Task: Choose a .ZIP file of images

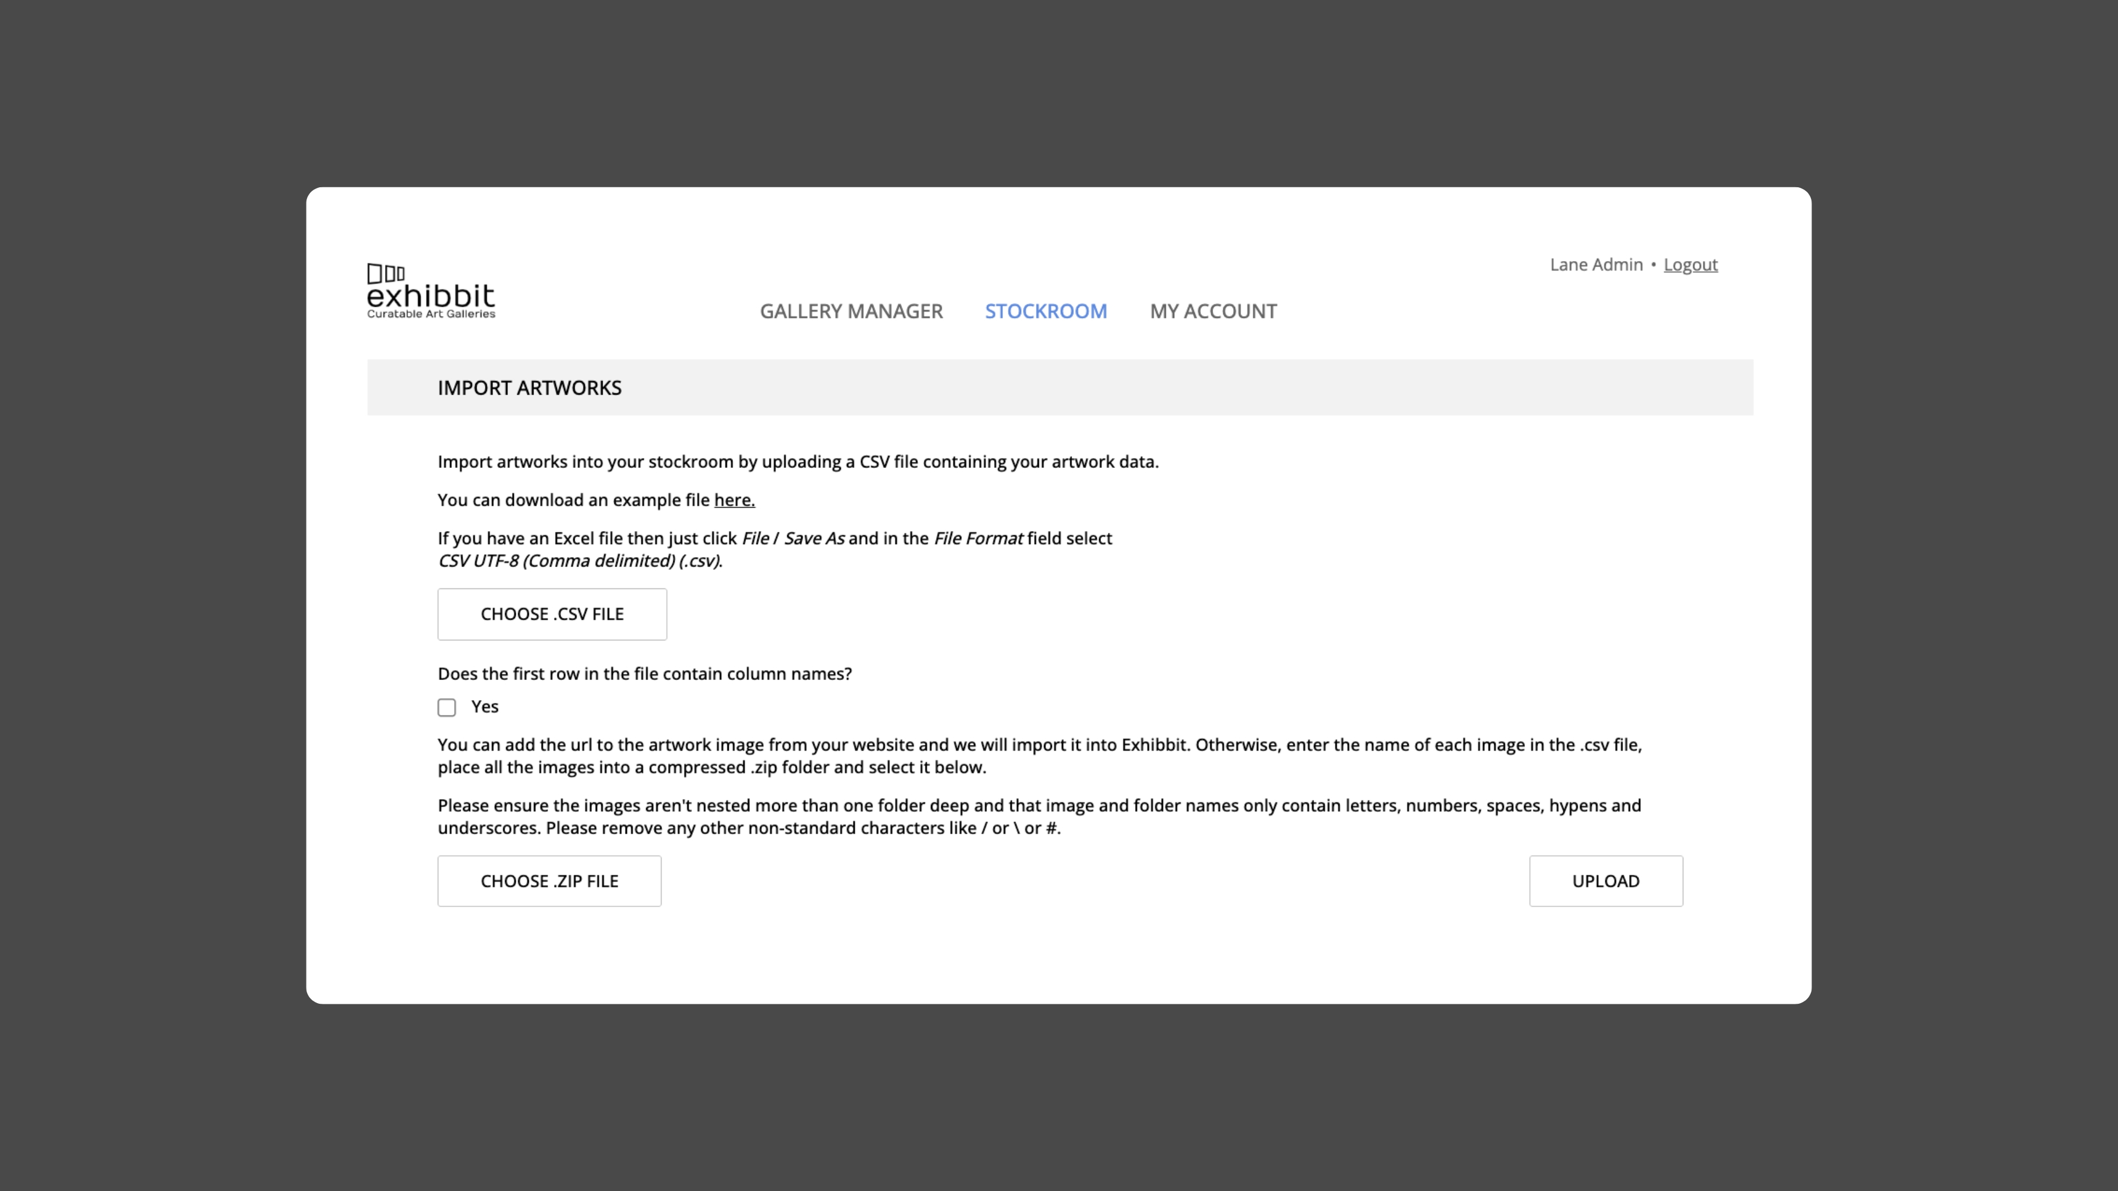Action: [x=549, y=881]
